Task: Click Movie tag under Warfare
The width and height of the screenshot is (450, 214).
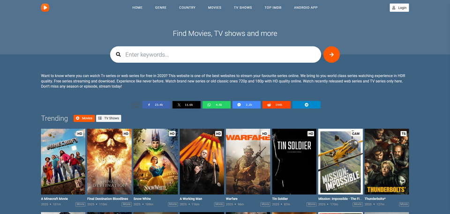Action: [x=265, y=204]
